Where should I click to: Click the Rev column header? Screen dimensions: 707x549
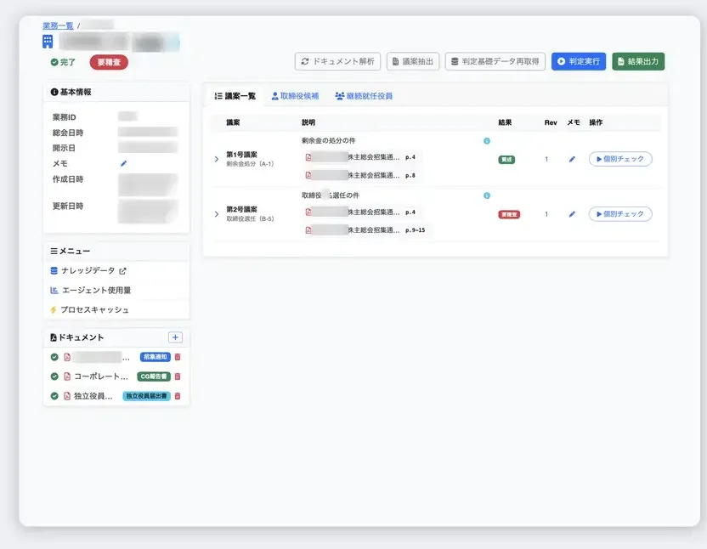[x=551, y=122]
